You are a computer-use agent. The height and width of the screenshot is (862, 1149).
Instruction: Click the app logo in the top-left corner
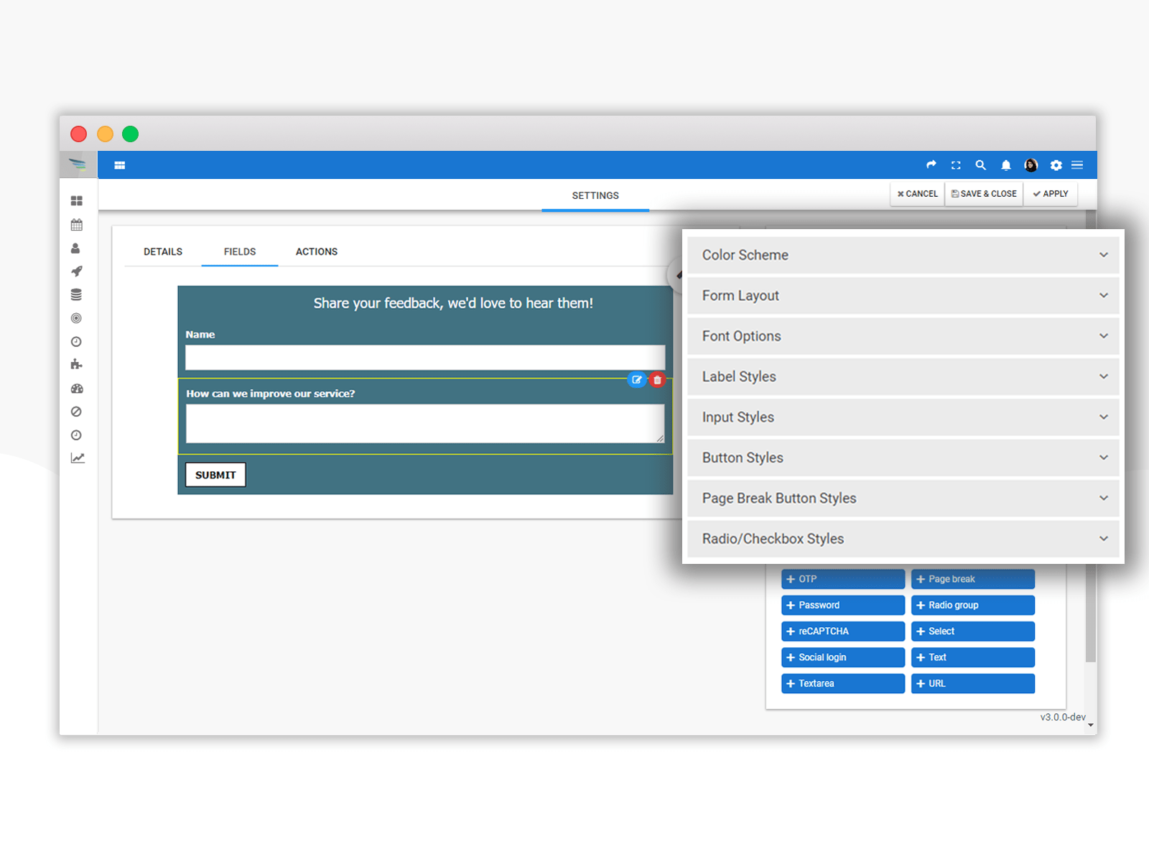coord(78,164)
